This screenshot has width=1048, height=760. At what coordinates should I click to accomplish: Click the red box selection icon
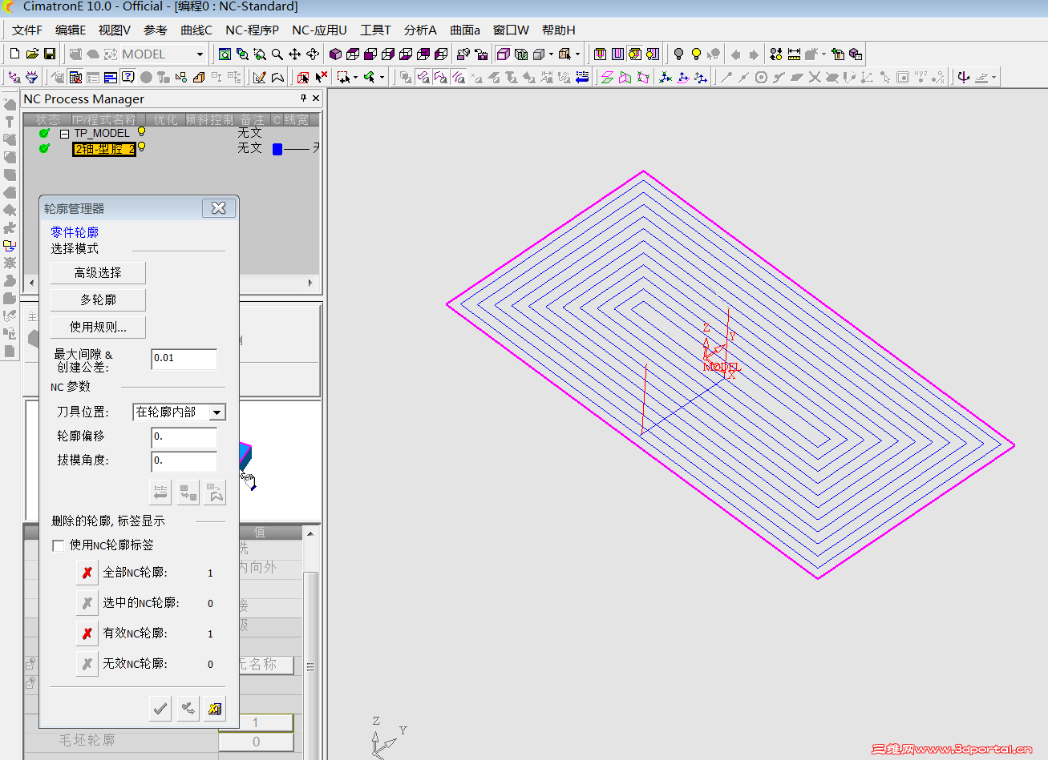(303, 77)
